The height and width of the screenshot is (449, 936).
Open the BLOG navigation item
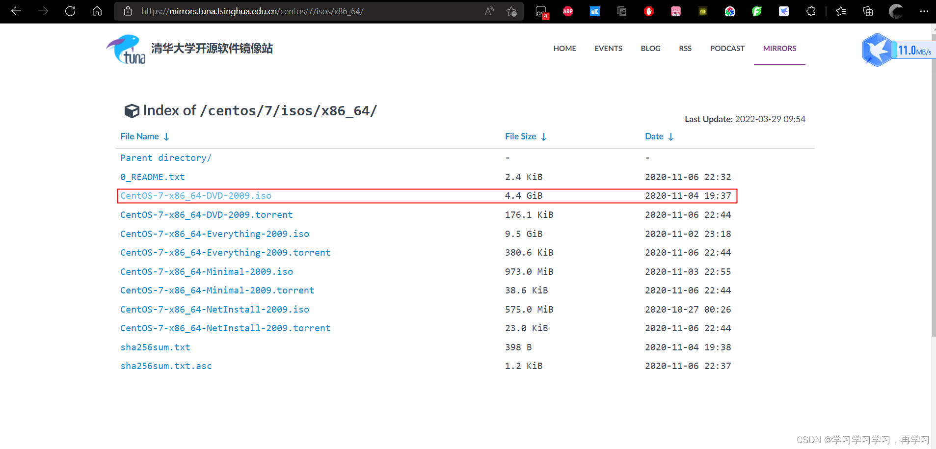coord(650,49)
